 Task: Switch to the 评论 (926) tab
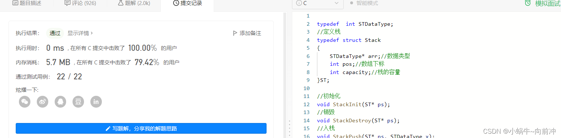80,3
